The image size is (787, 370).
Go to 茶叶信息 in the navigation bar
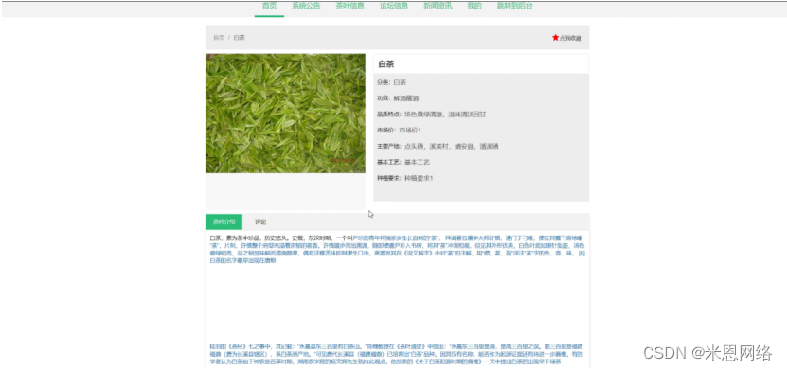349,6
